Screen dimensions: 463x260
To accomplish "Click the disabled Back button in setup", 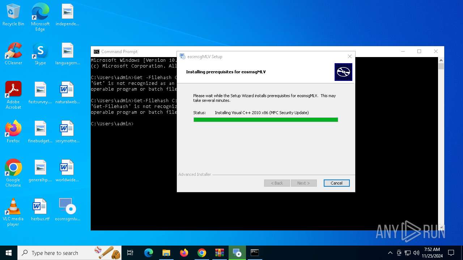I will click(x=277, y=183).
